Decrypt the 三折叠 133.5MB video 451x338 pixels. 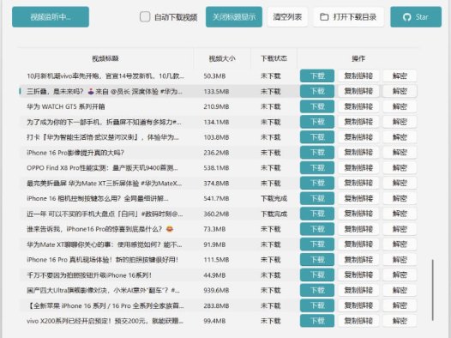click(x=400, y=91)
